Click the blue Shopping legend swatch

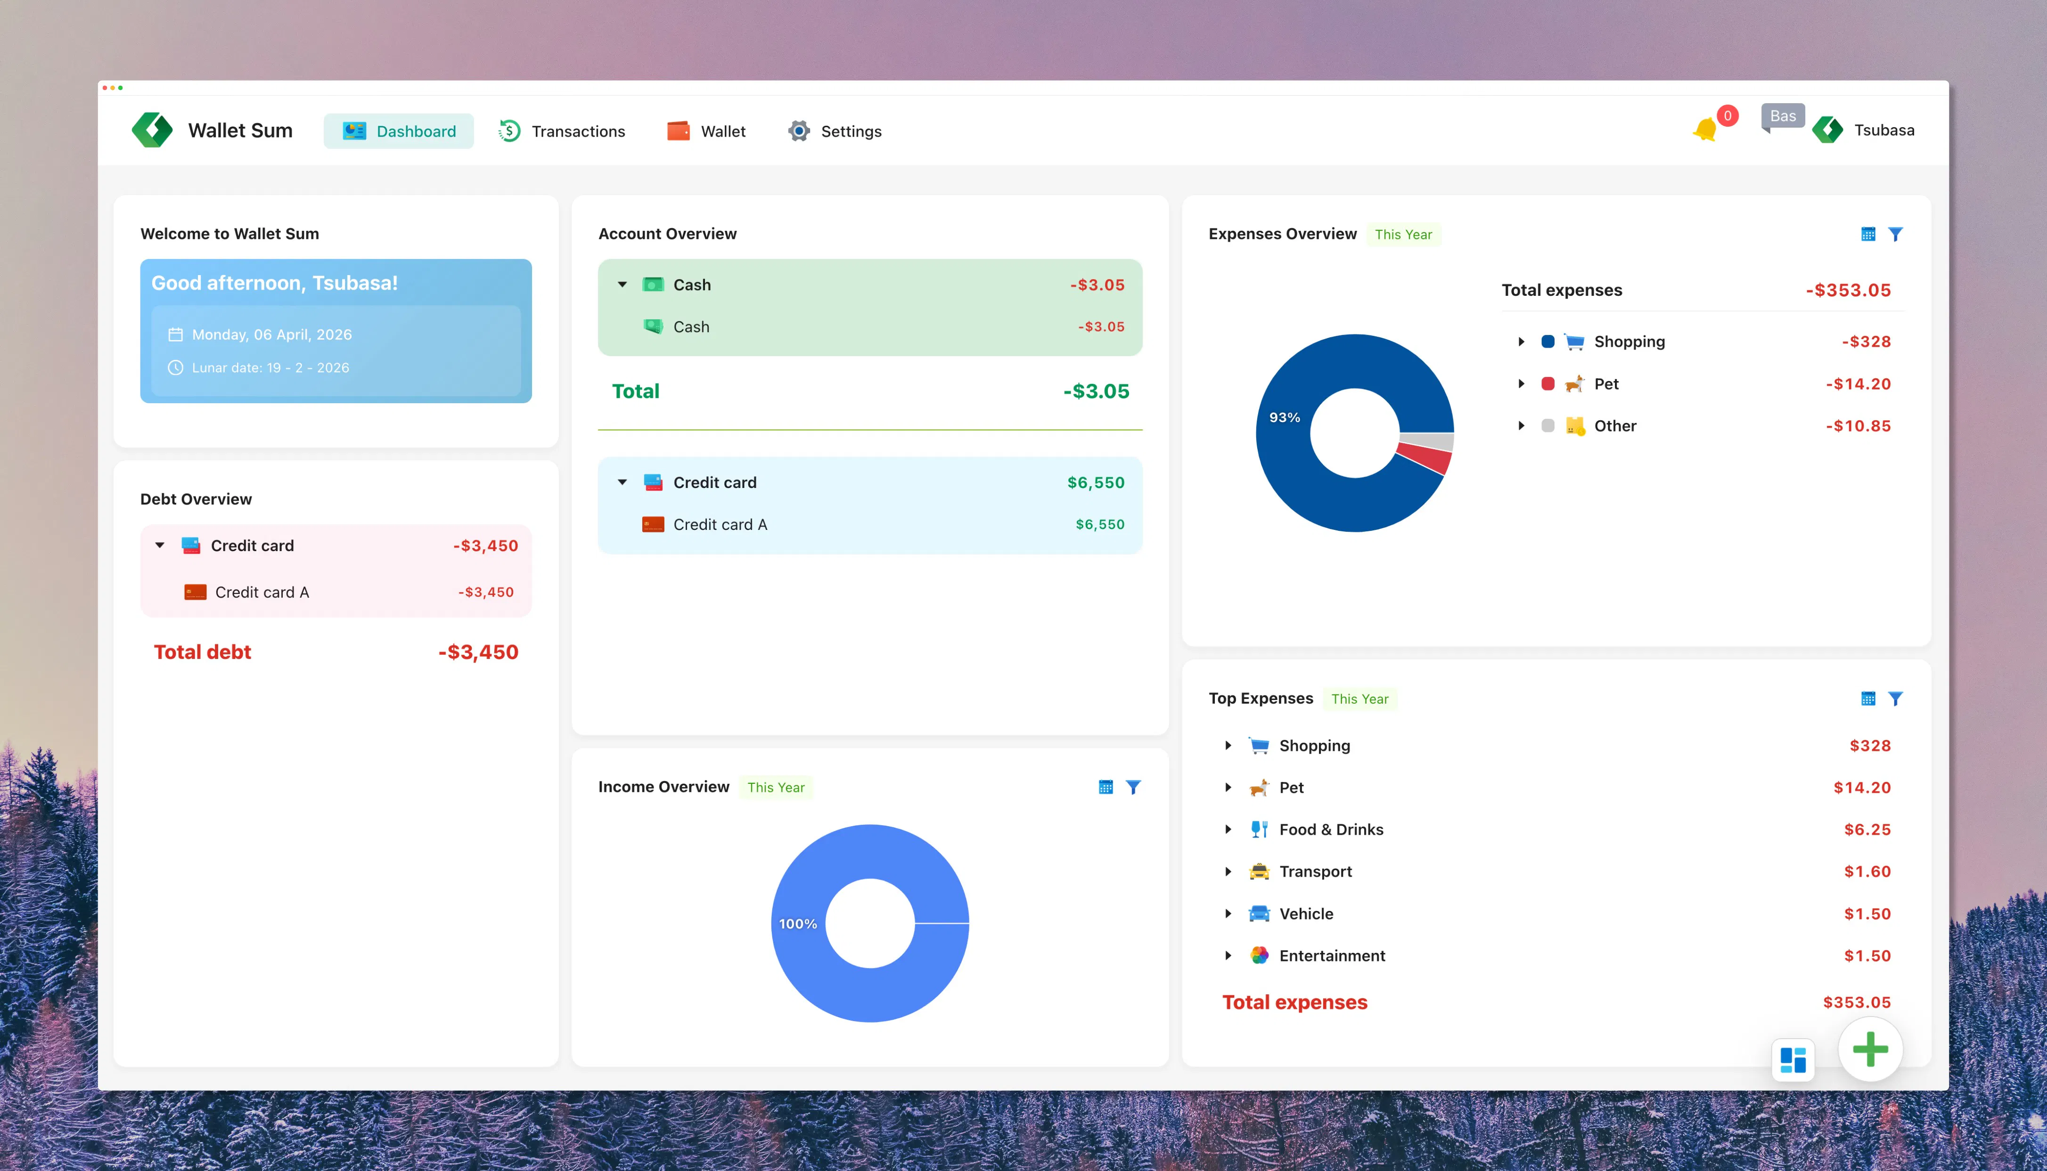click(x=1548, y=342)
